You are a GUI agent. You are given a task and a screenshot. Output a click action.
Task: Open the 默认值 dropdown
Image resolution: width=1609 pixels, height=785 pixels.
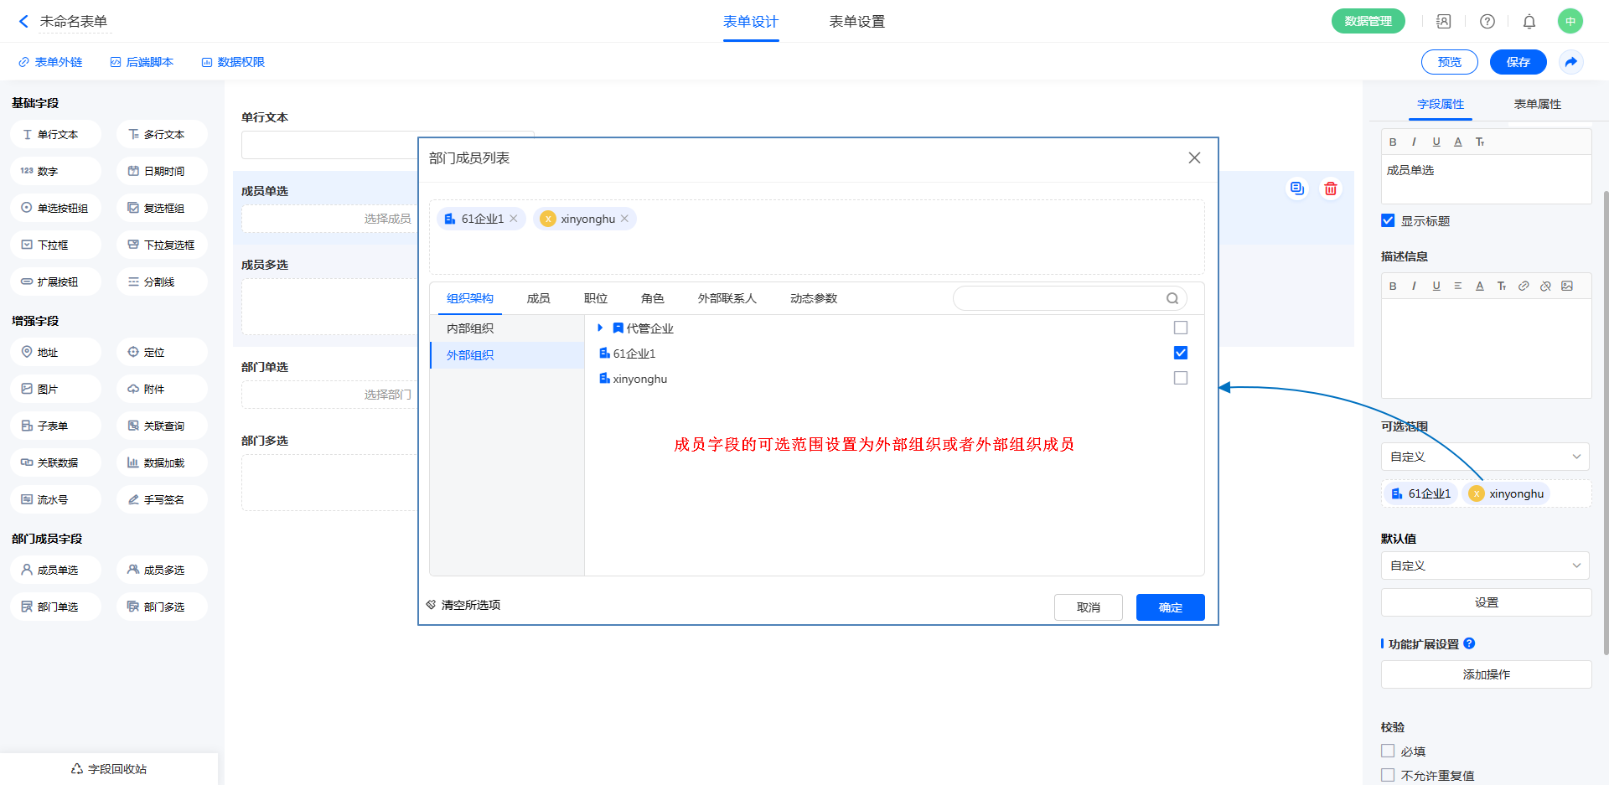tap(1485, 566)
